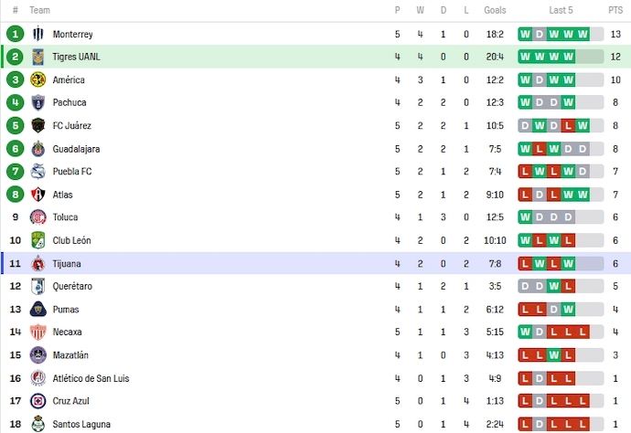
Task: Click the Guadalajara club crest
Action: pyautogui.click(x=37, y=149)
